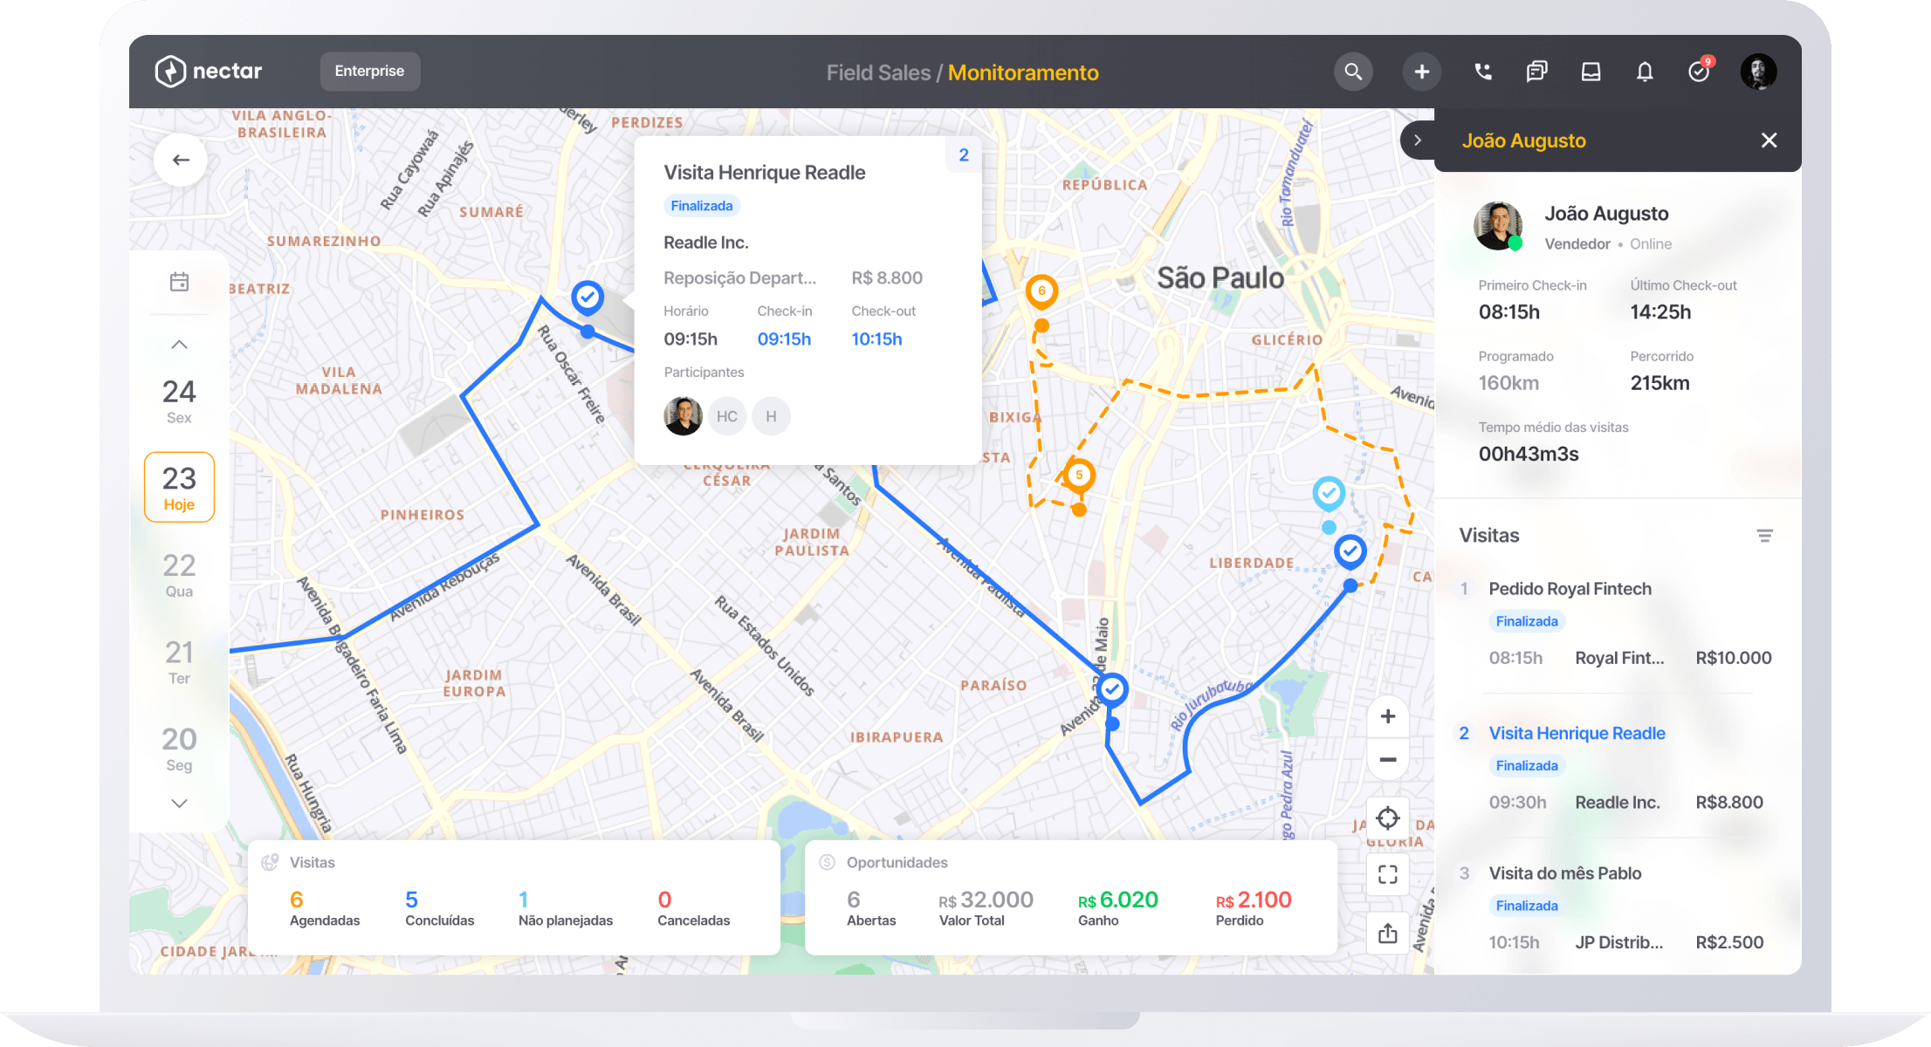The height and width of the screenshot is (1047, 1931).
Task: Click participant HC badge
Action: [x=727, y=416]
